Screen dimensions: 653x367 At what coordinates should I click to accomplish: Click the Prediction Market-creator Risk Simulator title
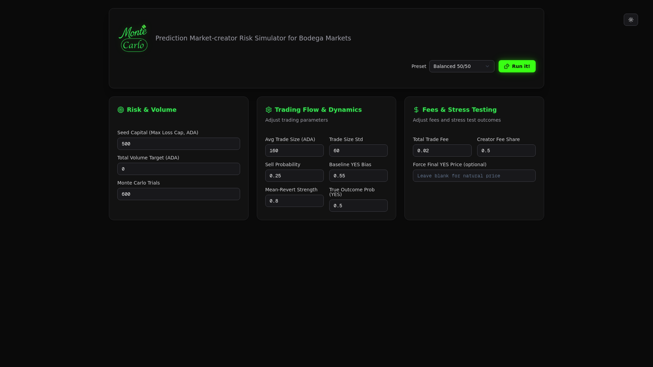(253, 38)
